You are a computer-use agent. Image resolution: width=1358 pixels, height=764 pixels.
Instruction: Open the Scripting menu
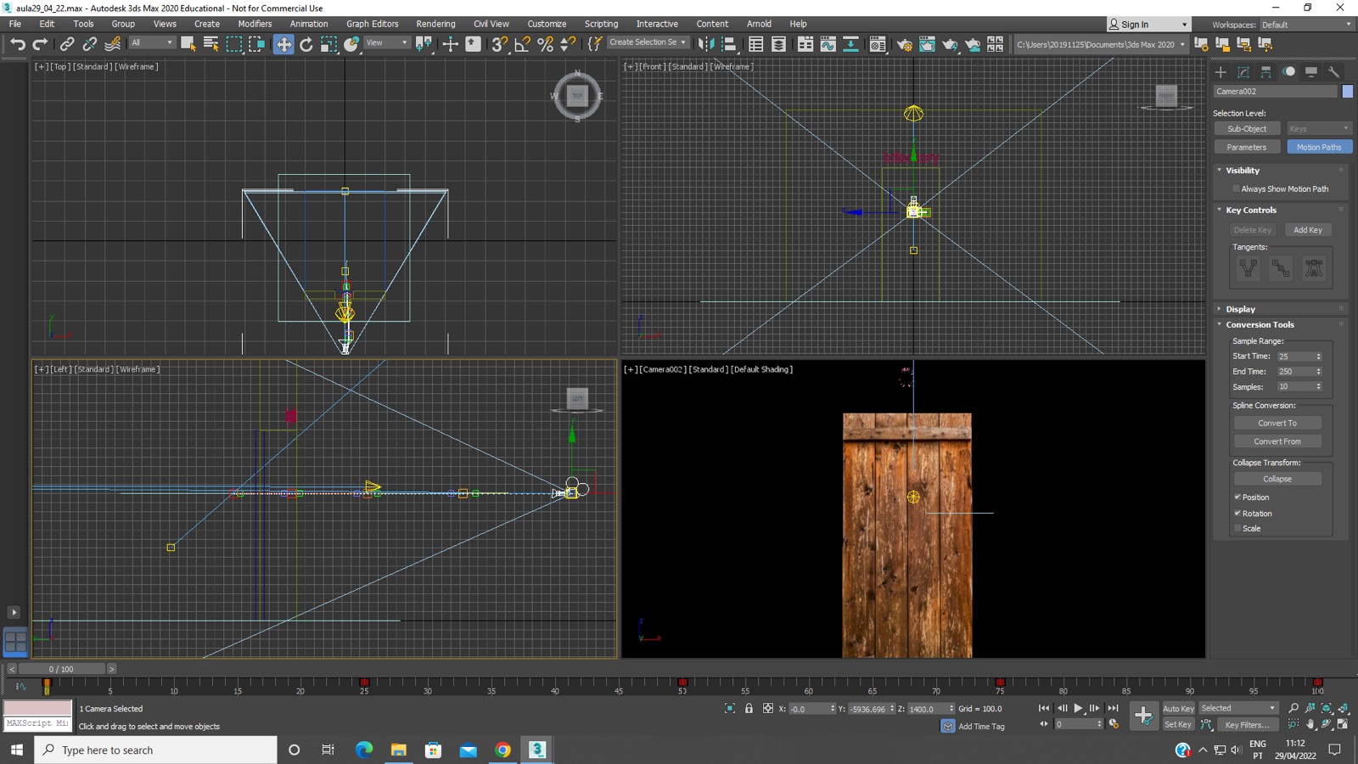pos(601,24)
